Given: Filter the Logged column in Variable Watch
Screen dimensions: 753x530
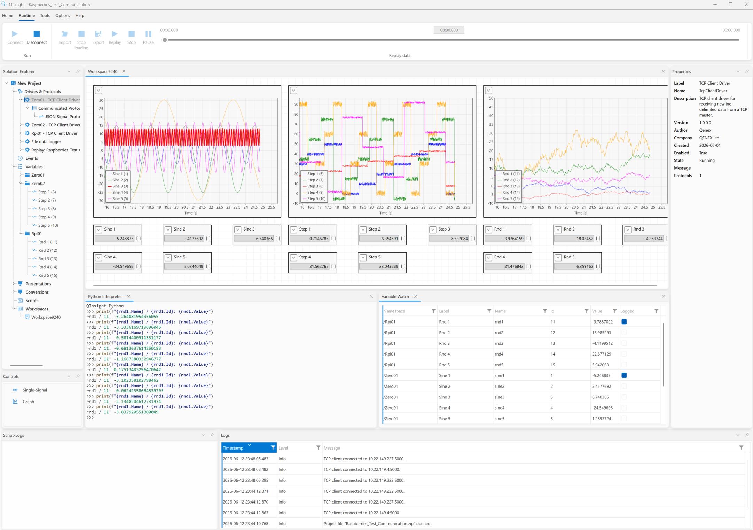Looking at the screenshot, I should [656, 311].
